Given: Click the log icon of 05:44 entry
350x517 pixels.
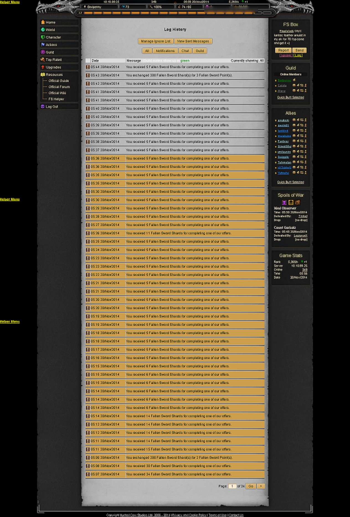Looking at the screenshot, I should tap(88, 67).
